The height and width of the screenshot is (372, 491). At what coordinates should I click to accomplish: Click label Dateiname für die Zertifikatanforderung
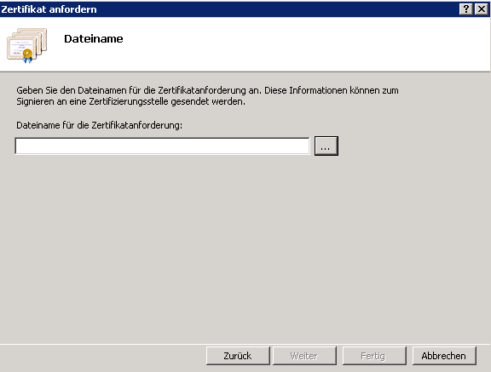click(99, 125)
